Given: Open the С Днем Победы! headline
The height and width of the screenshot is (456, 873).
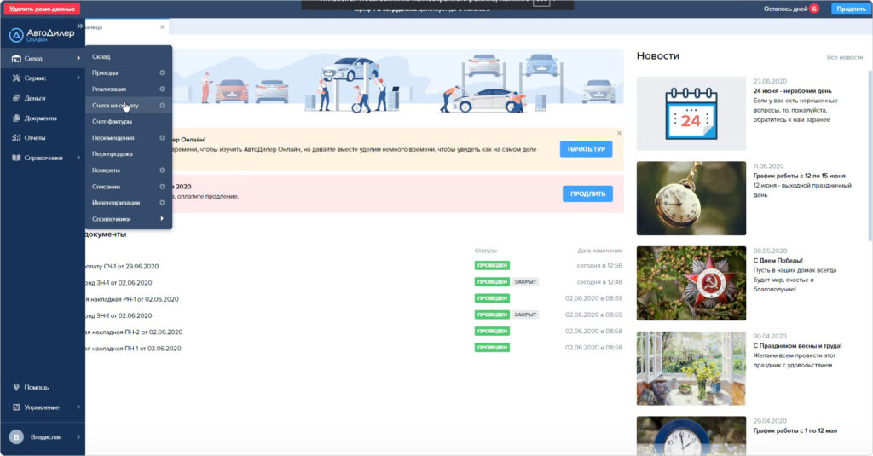Looking at the screenshot, I should click(778, 261).
